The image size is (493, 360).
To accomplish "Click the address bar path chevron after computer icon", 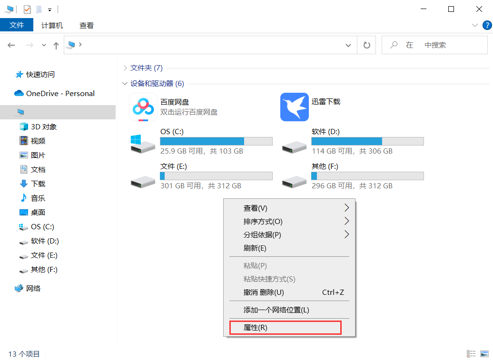I will pyautogui.click(x=80, y=45).
